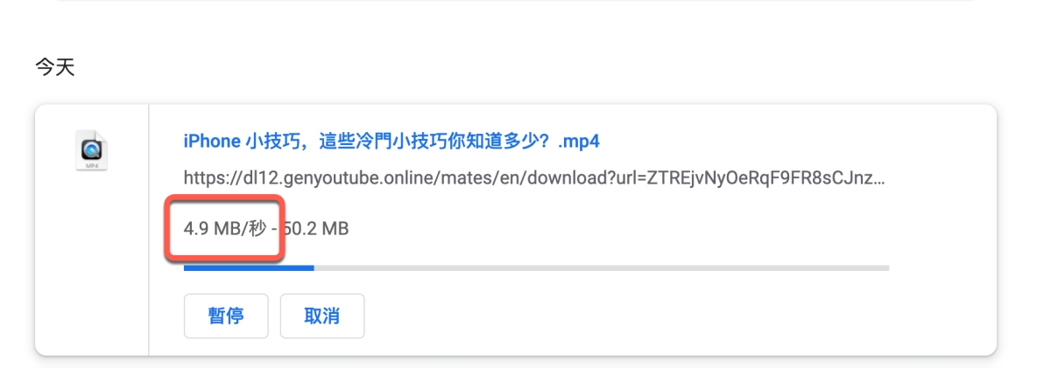Click the horizontal divider above 今天
Image resolution: width=1051 pixels, height=368 pixels.
(515, 1)
